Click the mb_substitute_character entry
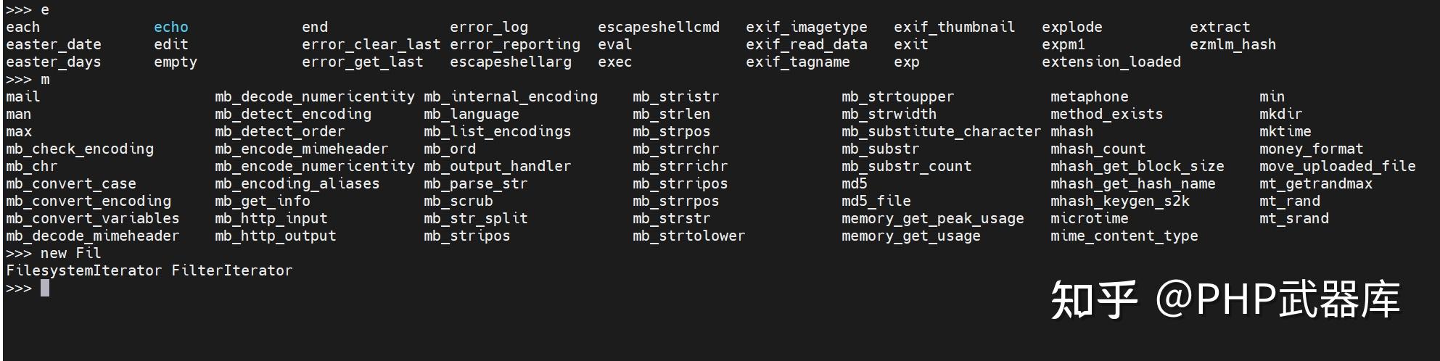This screenshot has height=361, width=1440. (x=941, y=132)
